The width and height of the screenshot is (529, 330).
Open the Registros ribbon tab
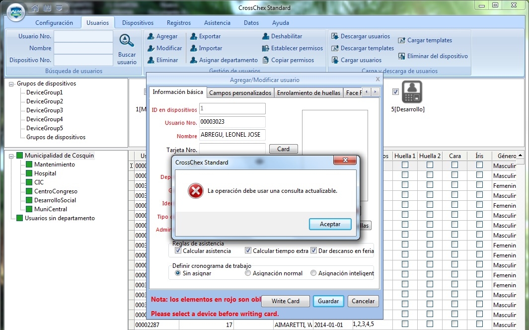(x=179, y=22)
